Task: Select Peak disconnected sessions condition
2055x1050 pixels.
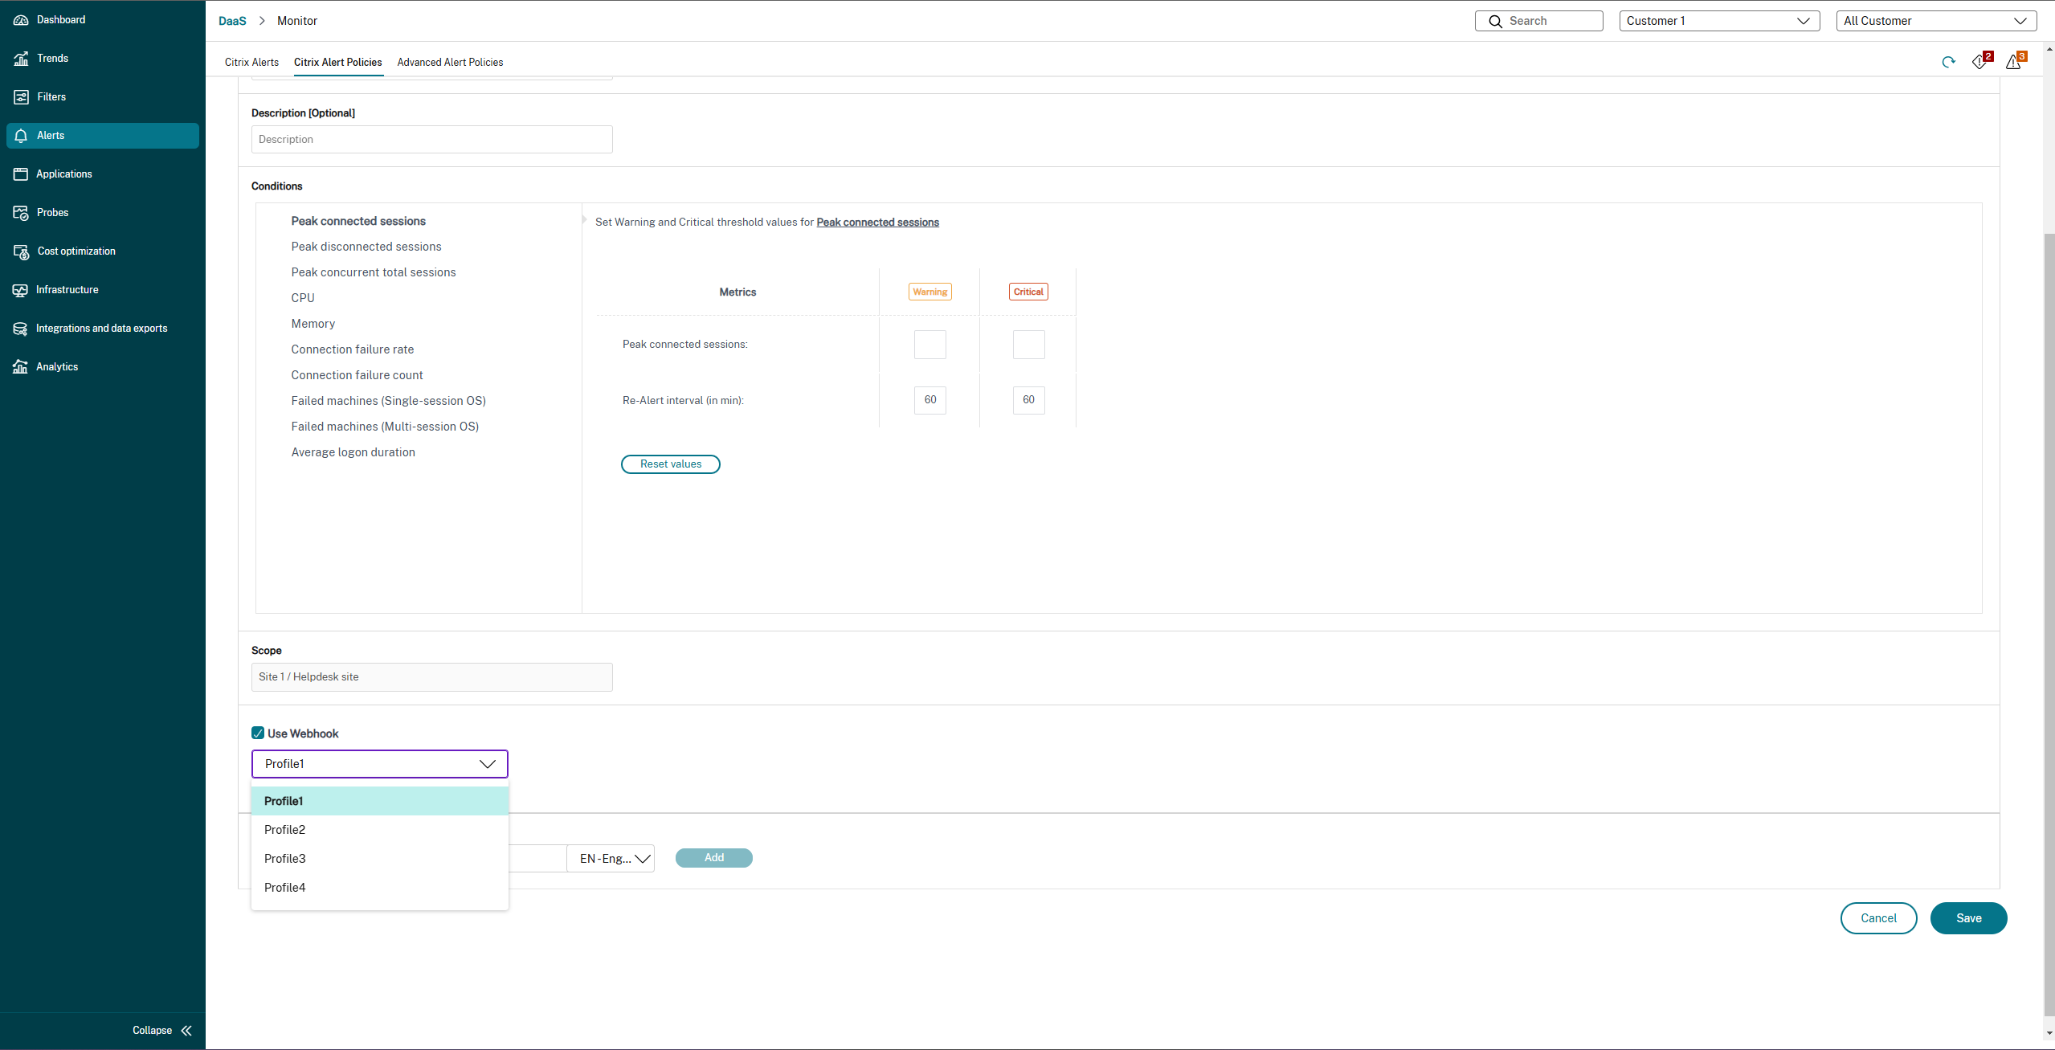Action: [x=366, y=247]
